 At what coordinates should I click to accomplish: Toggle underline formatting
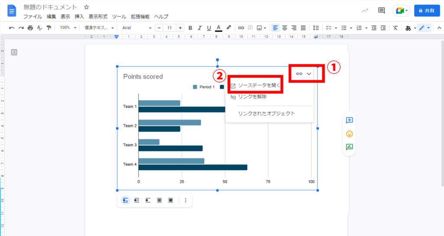[209, 28]
